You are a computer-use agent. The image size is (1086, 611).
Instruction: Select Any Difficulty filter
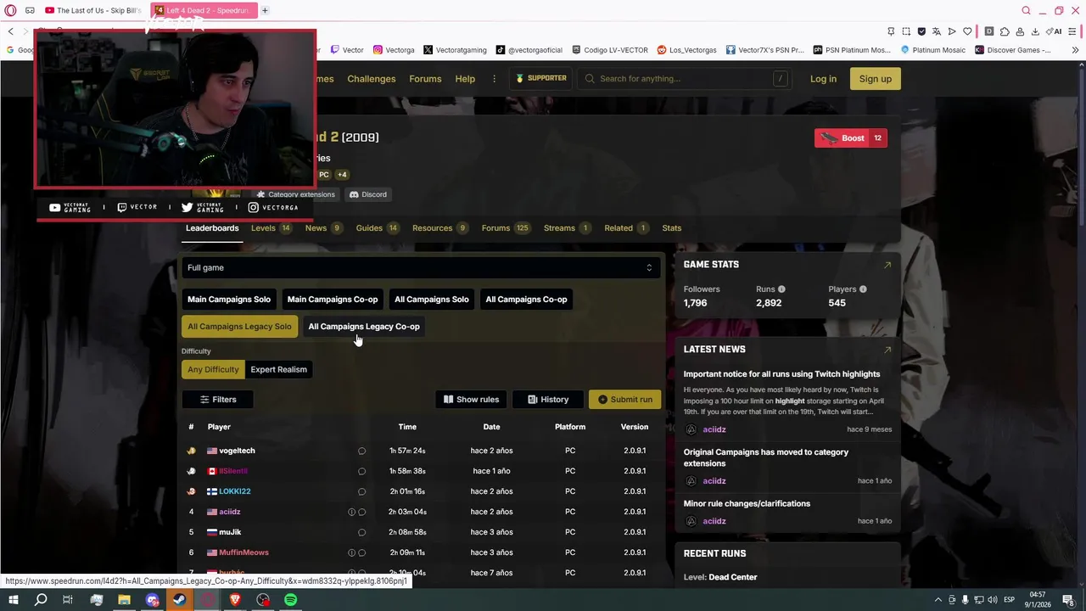pyautogui.click(x=213, y=369)
